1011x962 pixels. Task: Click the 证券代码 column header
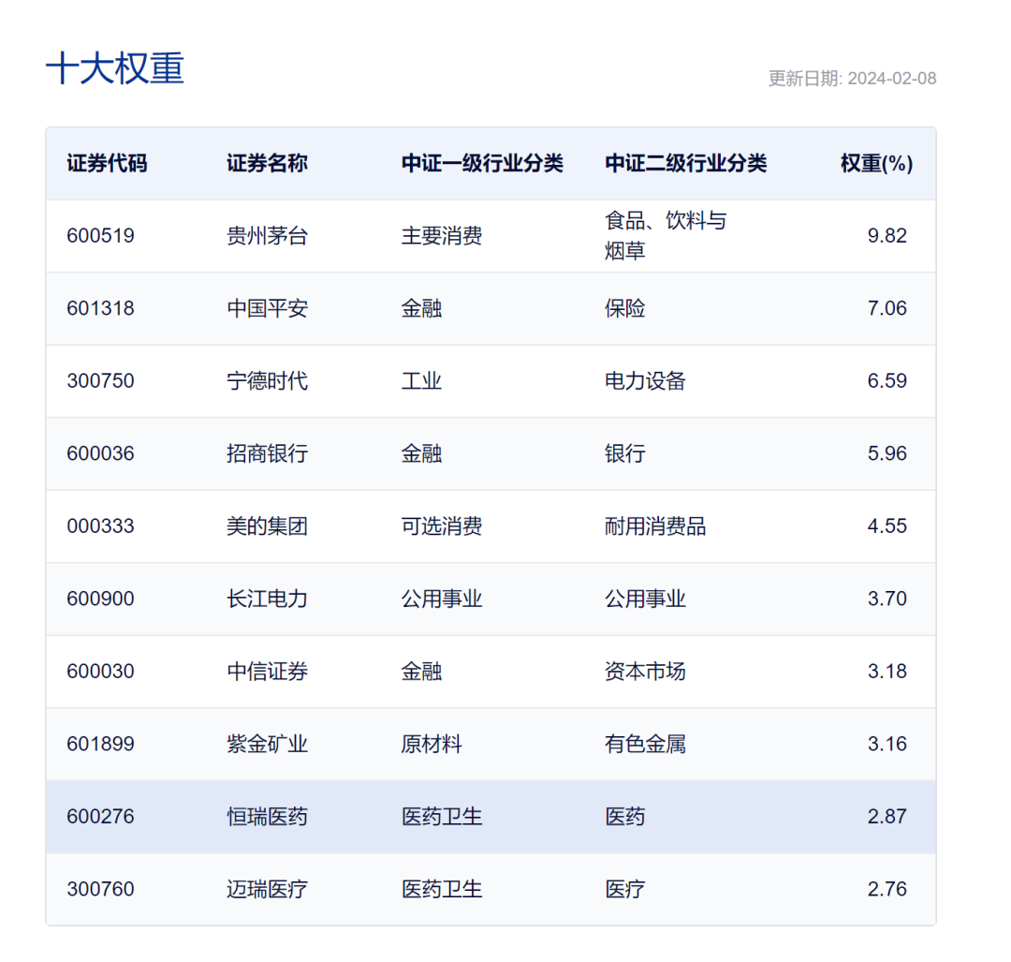(107, 163)
